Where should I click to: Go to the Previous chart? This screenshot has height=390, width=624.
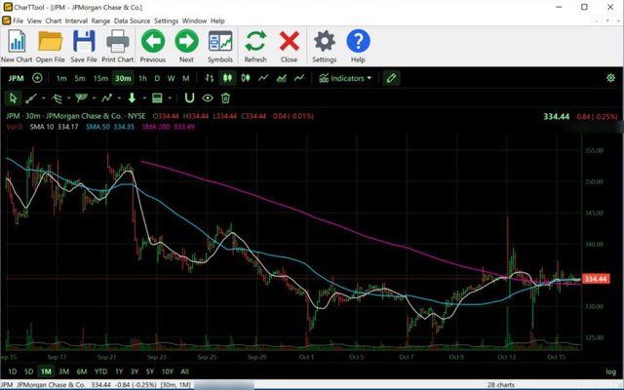(x=153, y=46)
